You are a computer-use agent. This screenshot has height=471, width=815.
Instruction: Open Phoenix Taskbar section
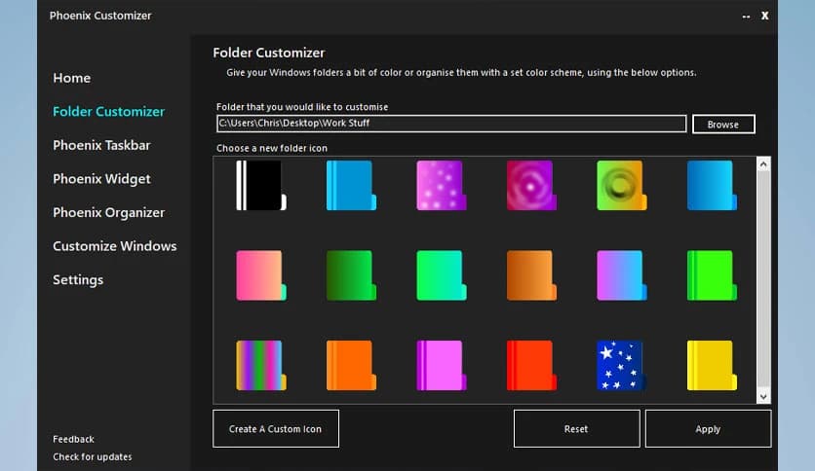point(101,145)
